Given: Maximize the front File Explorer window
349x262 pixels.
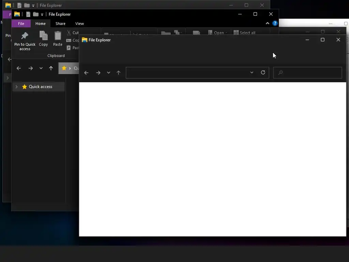Looking at the screenshot, I should tap(322, 40).
